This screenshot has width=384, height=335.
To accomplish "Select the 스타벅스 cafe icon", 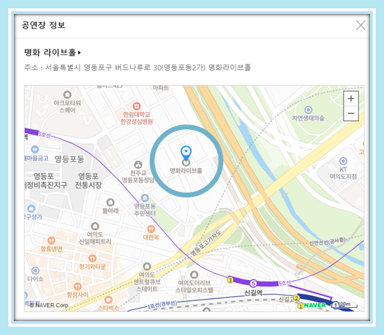I will [x=109, y=300].
